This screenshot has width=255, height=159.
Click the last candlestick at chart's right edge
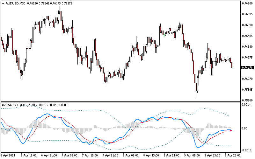pos(232,65)
